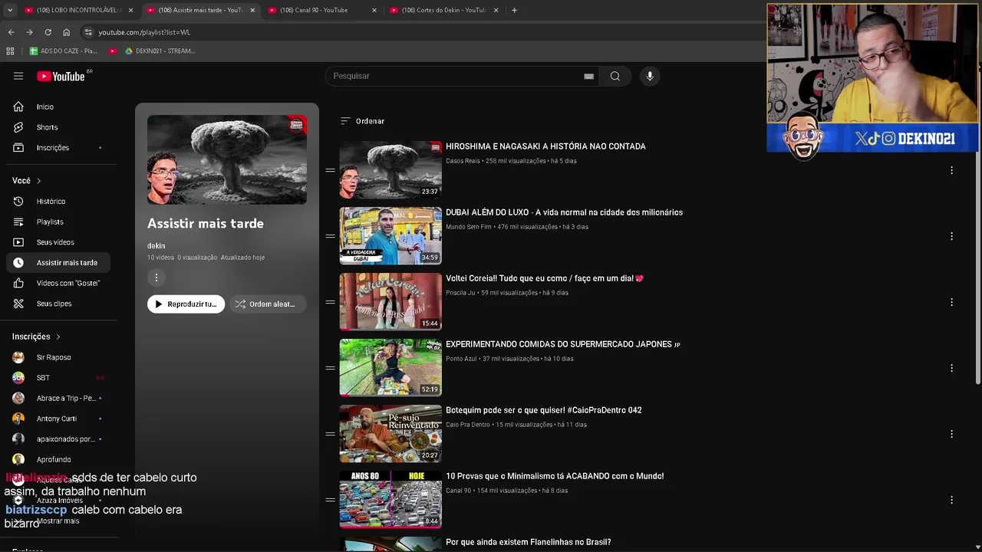Open the Por que ainda existem Flanelinhas title
The height and width of the screenshot is (552, 982).
(529, 542)
